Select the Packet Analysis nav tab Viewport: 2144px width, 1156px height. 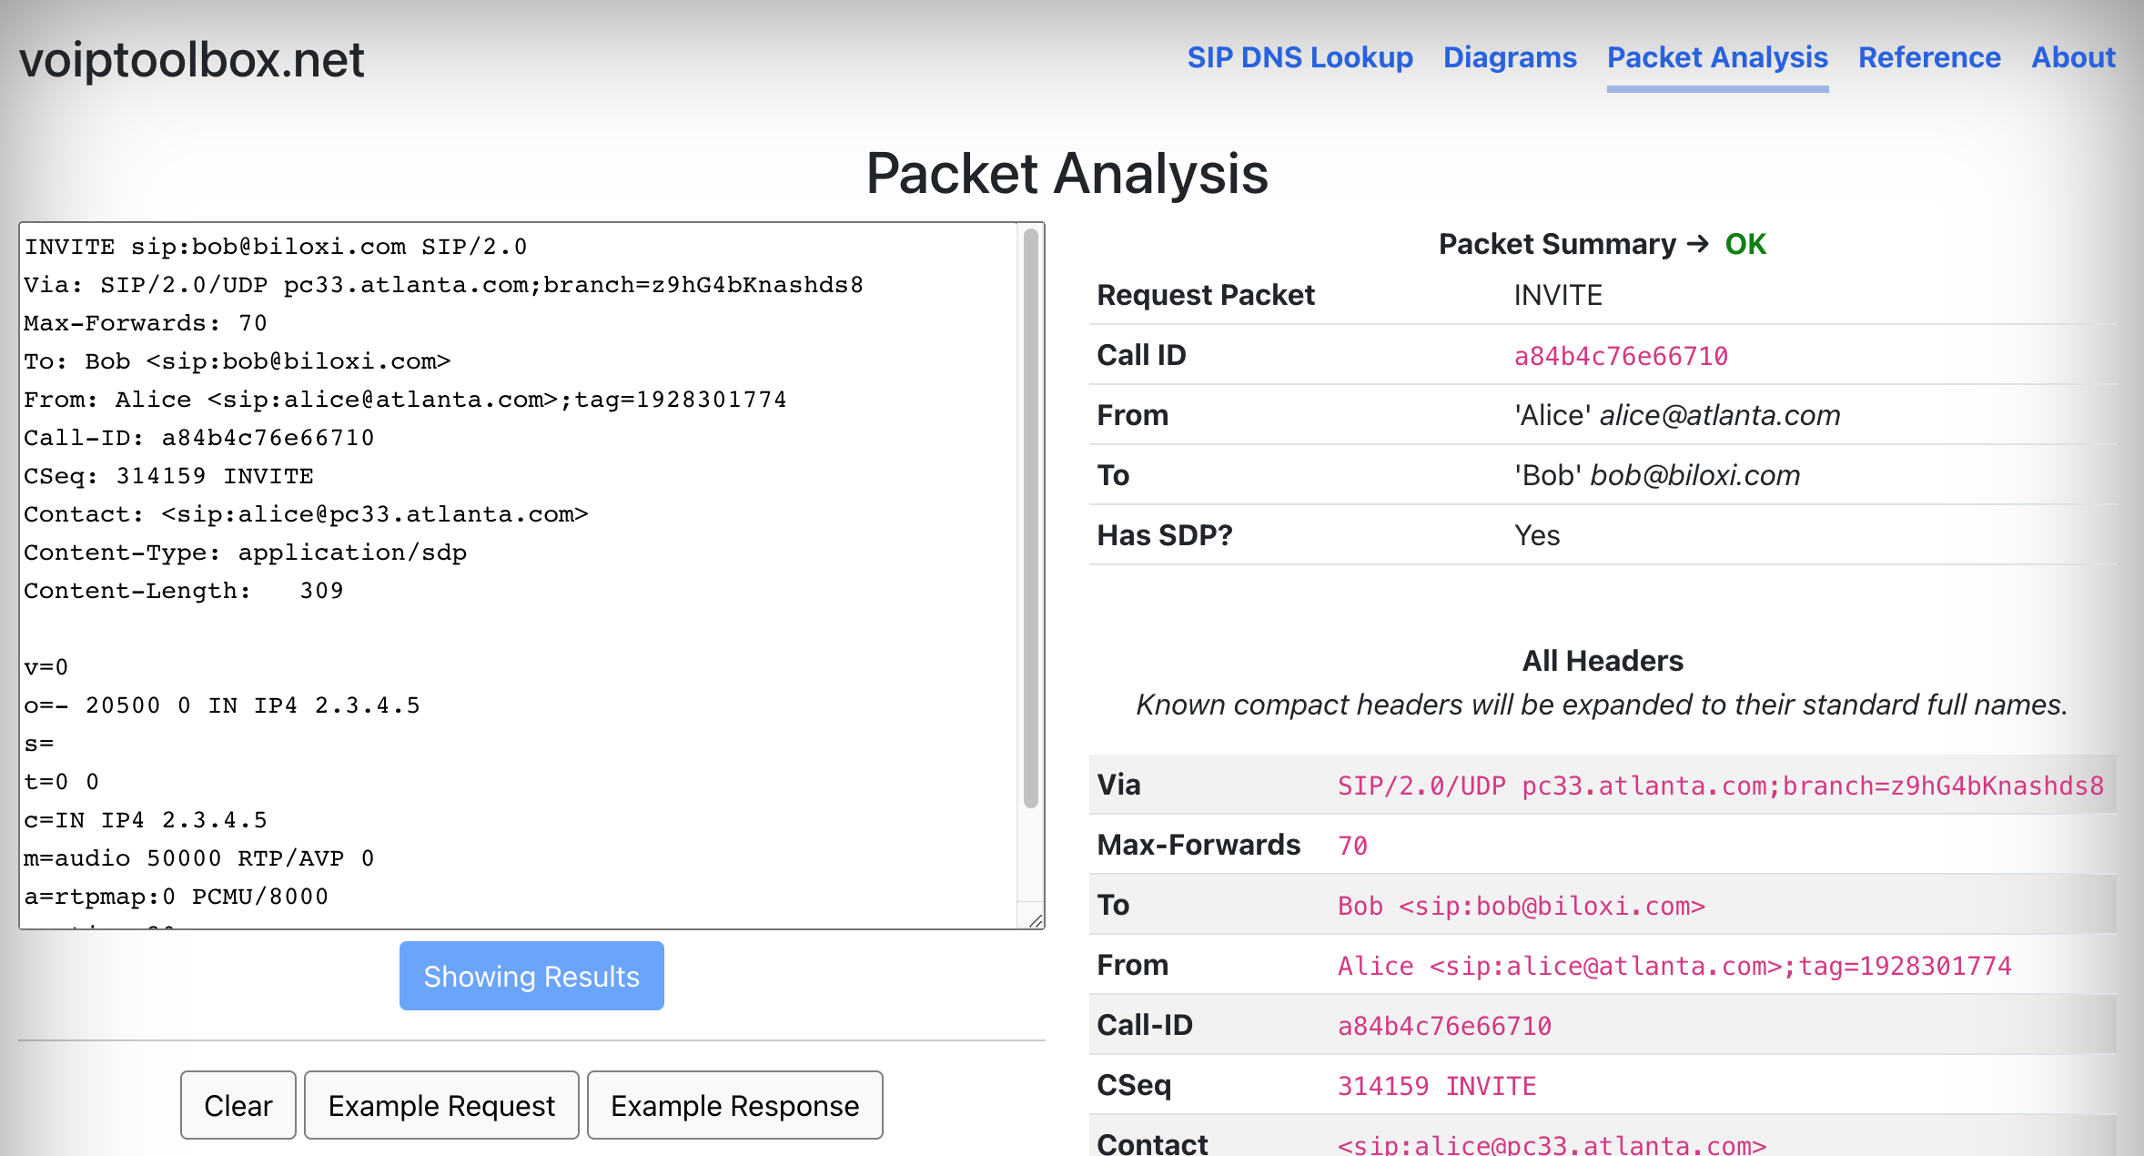[1717, 57]
